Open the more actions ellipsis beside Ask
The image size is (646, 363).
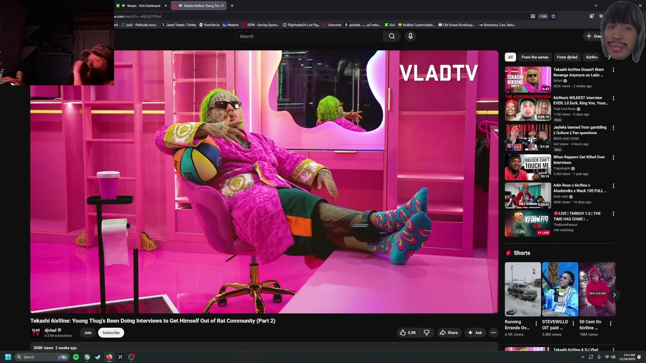click(493, 333)
